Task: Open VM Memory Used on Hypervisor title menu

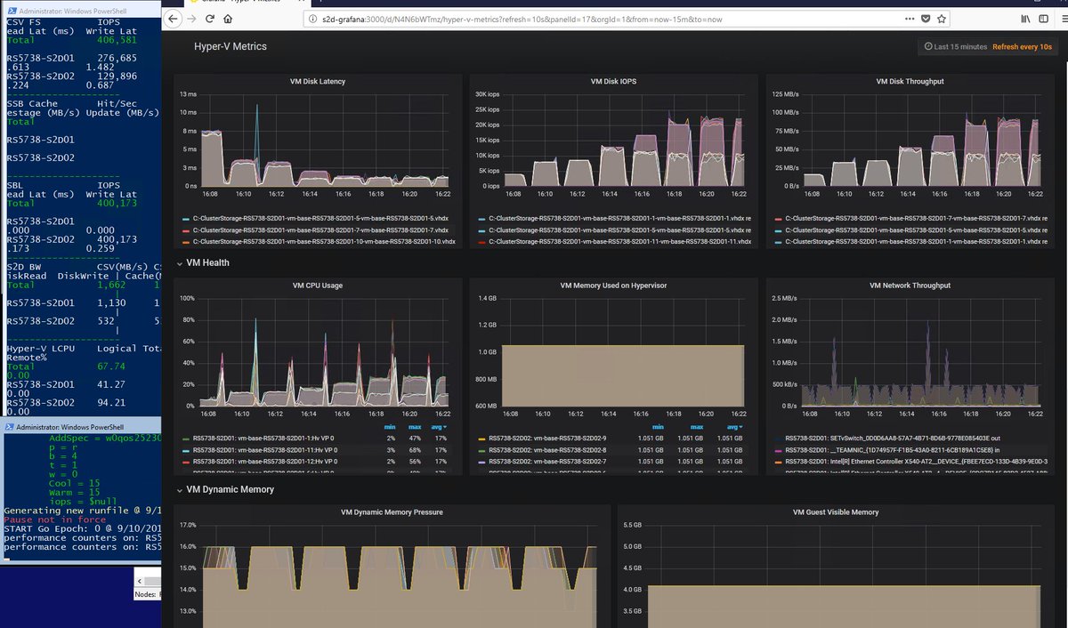Action: point(613,286)
